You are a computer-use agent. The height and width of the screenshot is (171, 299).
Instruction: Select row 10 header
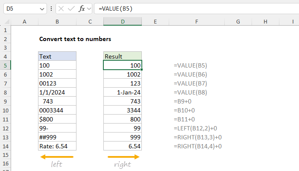[x=5, y=110]
